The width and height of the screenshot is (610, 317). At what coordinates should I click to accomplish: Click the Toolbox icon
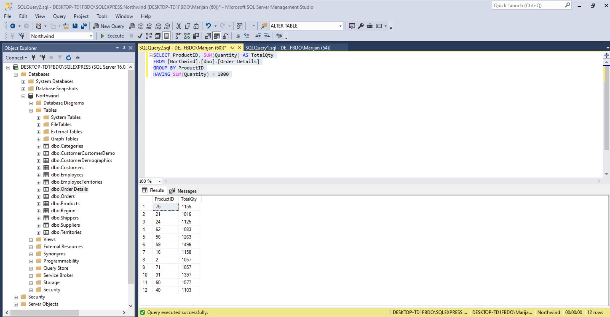tap(370, 26)
